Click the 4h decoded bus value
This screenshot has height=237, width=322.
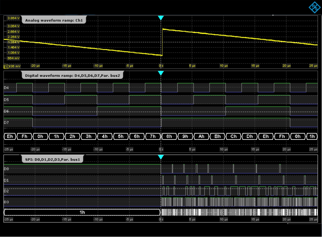105,136
